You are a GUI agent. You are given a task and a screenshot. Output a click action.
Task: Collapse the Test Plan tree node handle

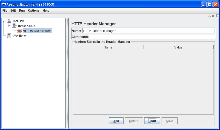pyautogui.click(x=4, y=21)
